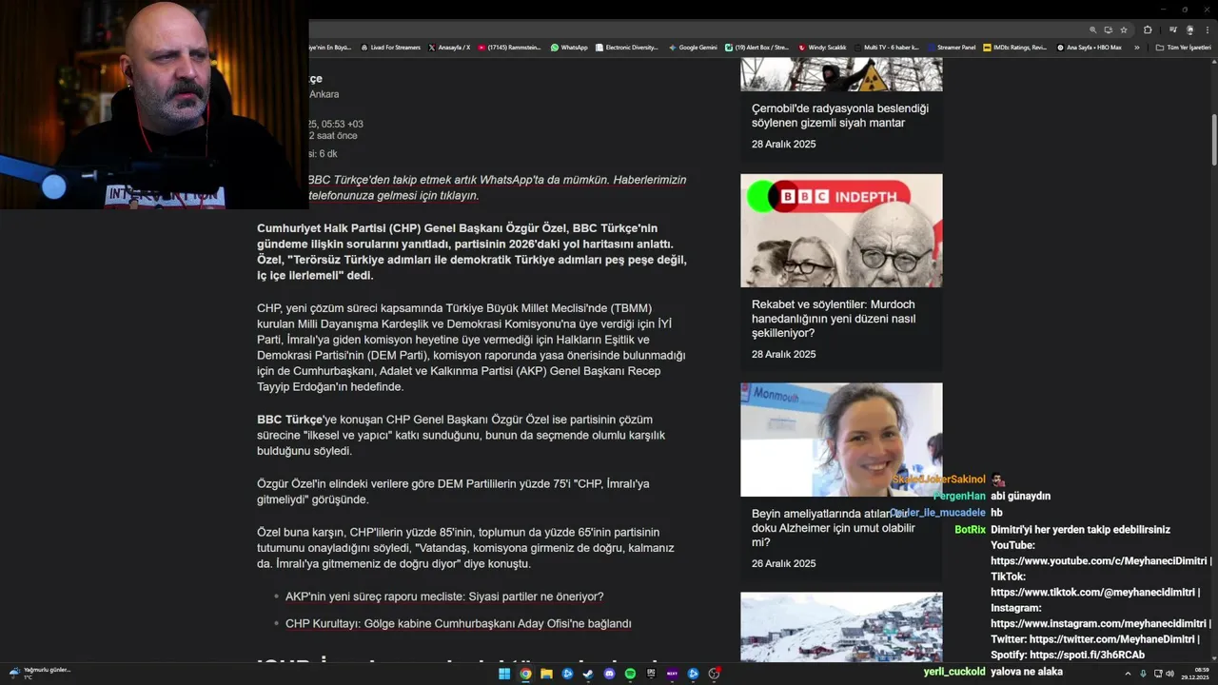This screenshot has height=685, width=1218.
Task: Open the Multi TV - 6 haber bookmark
Action: [x=886, y=48]
